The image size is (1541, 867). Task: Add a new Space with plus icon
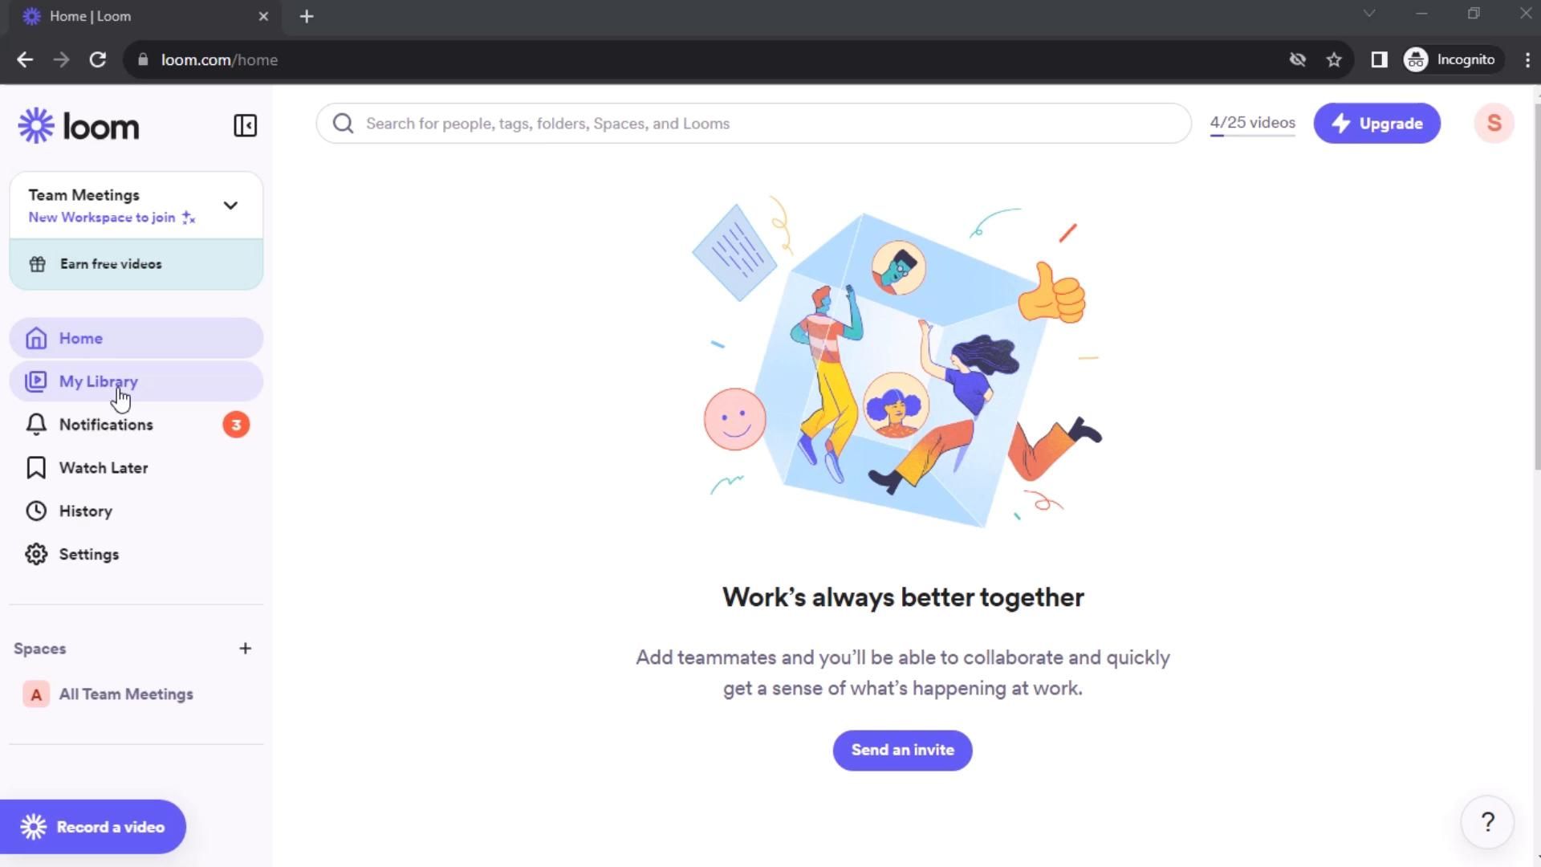click(246, 648)
